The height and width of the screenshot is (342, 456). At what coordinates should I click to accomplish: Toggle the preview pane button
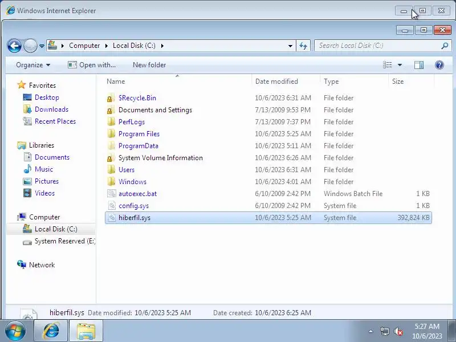419,65
